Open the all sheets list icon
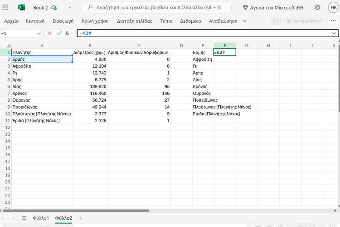 pos(24,218)
